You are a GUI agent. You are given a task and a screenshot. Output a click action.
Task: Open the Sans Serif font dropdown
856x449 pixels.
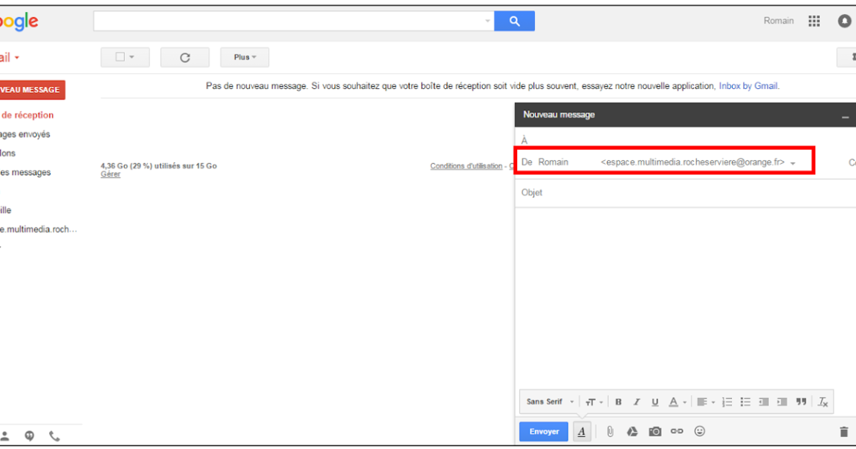[550, 402]
